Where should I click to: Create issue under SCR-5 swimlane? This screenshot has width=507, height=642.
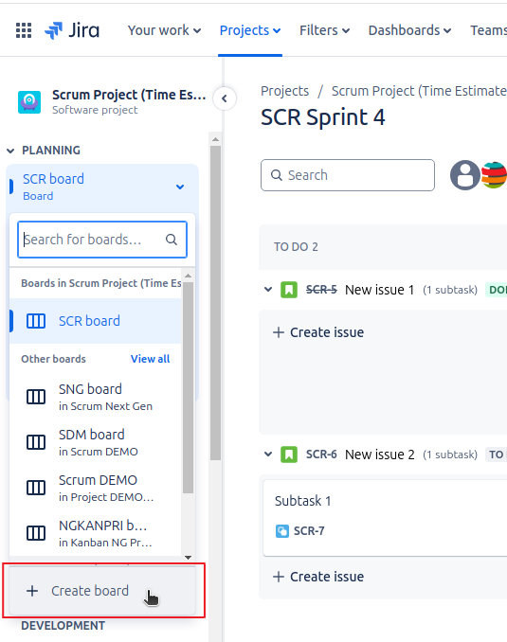[318, 332]
